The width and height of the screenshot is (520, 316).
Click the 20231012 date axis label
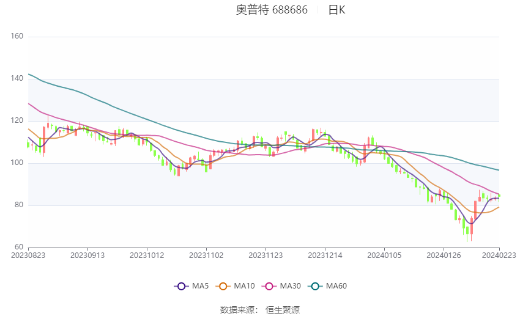(x=147, y=255)
